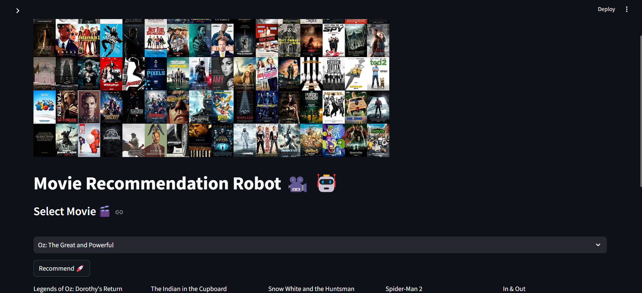Viewport: 642px width, 293px height.
Task: Expand the sidebar with the chevron arrow
Action: tap(18, 11)
